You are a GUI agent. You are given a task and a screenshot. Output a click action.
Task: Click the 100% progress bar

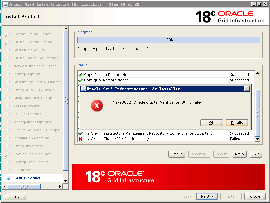click(169, 40)
